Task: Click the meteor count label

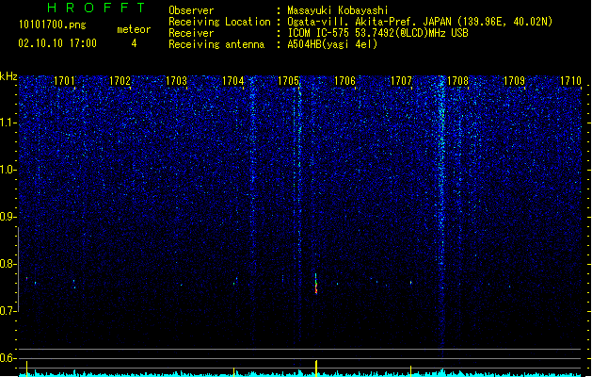Action: pyautogui.click(x=134, y=29)
